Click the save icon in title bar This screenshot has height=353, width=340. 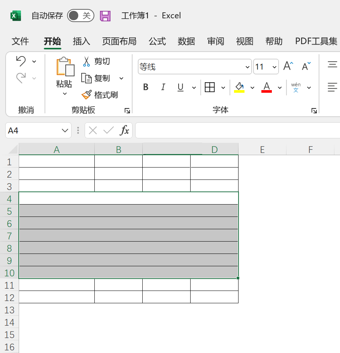pos(105,16)
